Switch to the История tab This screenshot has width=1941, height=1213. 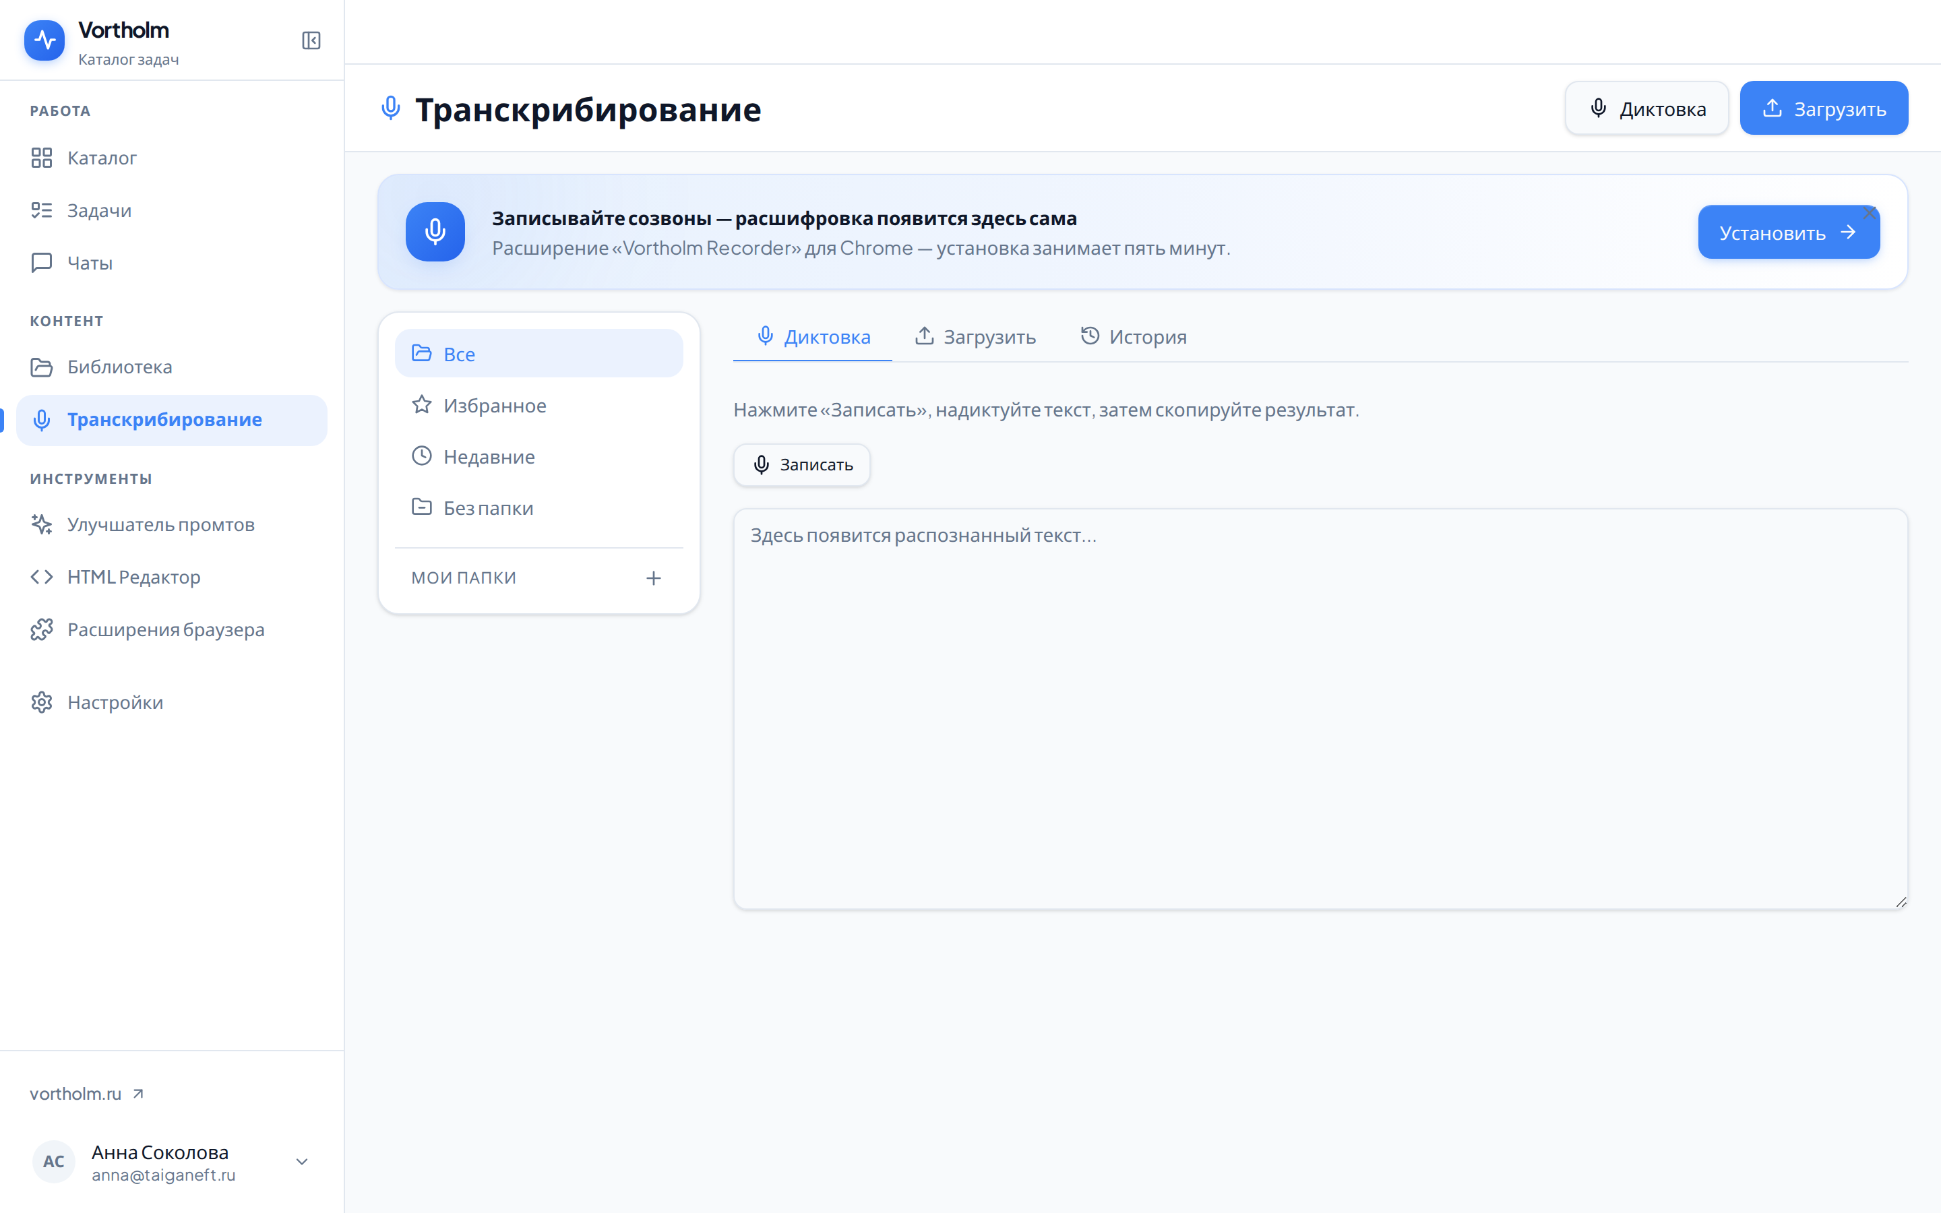point(1134,337)
